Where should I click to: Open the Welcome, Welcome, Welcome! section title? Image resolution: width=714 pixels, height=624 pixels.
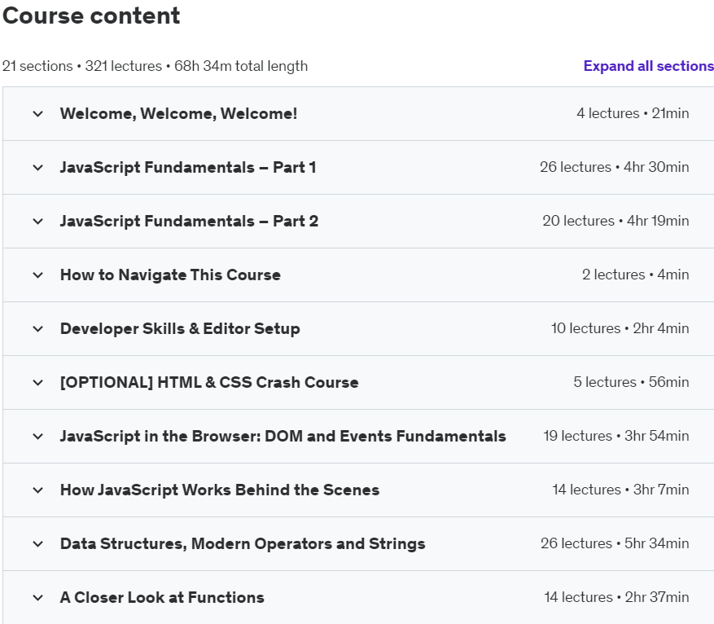178,113
